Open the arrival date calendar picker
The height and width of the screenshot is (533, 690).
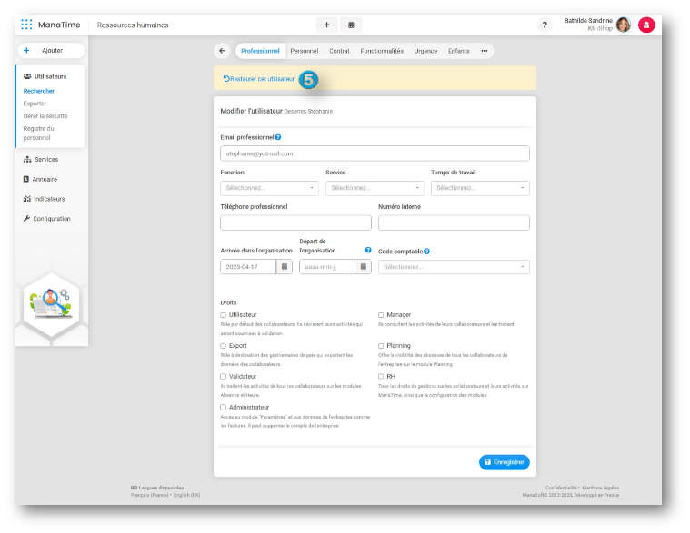(285, 267)
